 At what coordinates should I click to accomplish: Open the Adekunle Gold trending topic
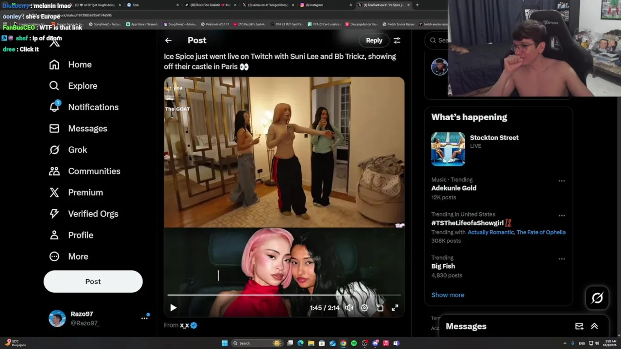click(x=454, y=188)
